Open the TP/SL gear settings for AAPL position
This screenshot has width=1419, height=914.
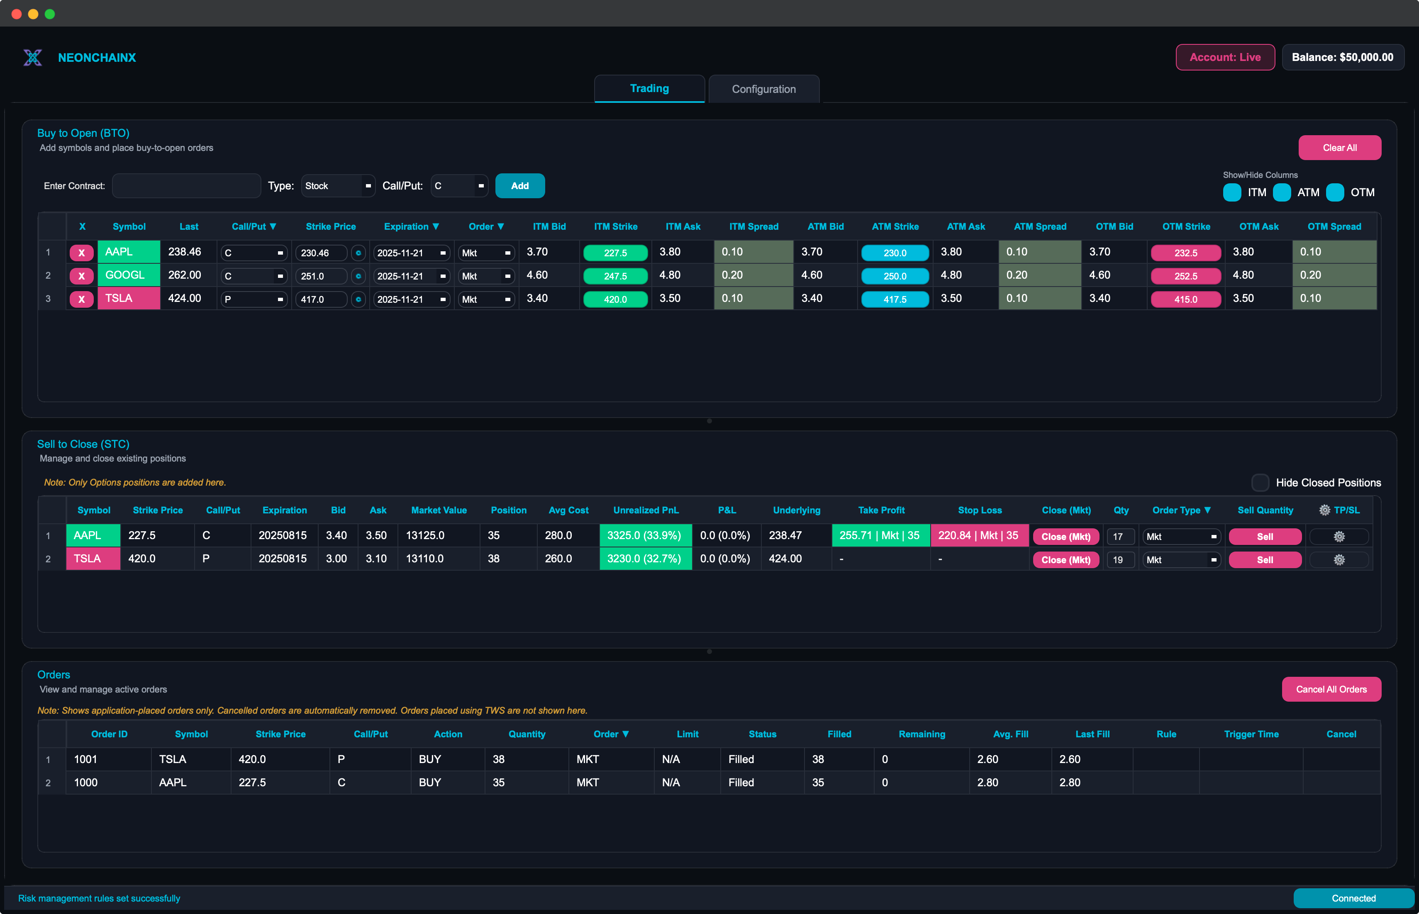pyautogui.click(x=1339, y=536)
